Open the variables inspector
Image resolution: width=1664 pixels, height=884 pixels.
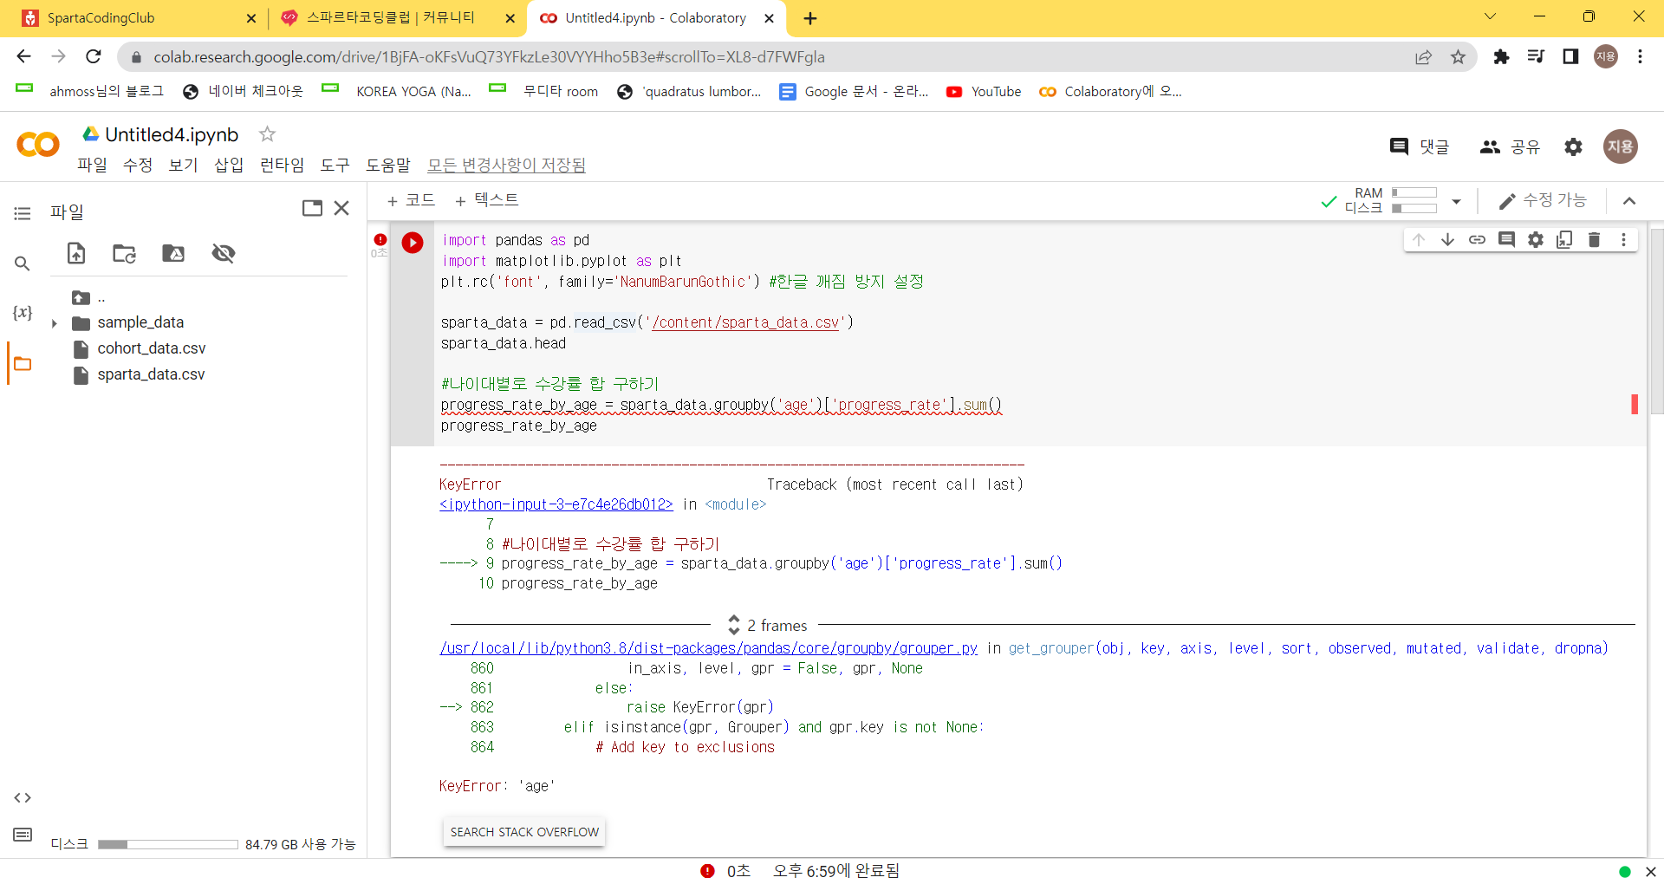(23, 313)
